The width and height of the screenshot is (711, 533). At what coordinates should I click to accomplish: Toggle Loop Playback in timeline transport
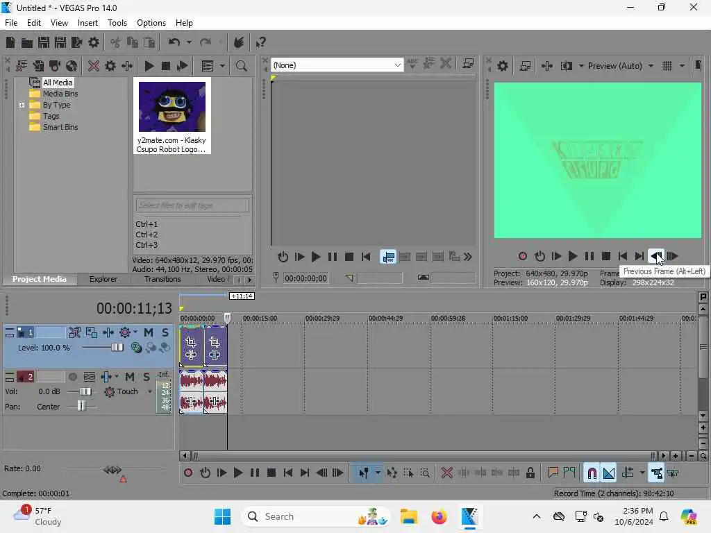pos(205,473)
